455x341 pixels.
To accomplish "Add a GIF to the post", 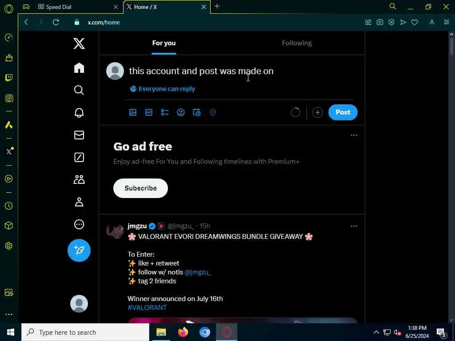I will point(148,112).
